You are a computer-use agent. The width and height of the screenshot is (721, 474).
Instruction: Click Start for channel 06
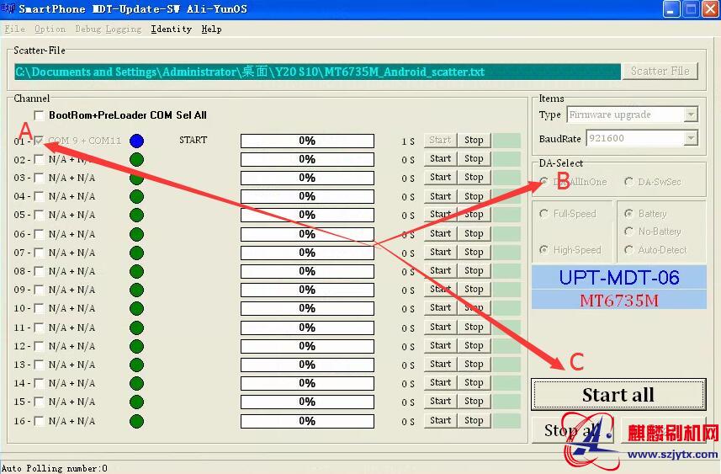(x=440, y=234)
